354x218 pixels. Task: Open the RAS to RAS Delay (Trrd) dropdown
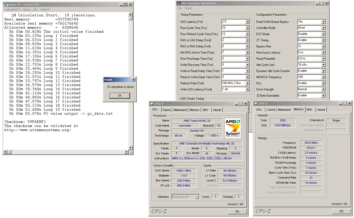point(248,46)
